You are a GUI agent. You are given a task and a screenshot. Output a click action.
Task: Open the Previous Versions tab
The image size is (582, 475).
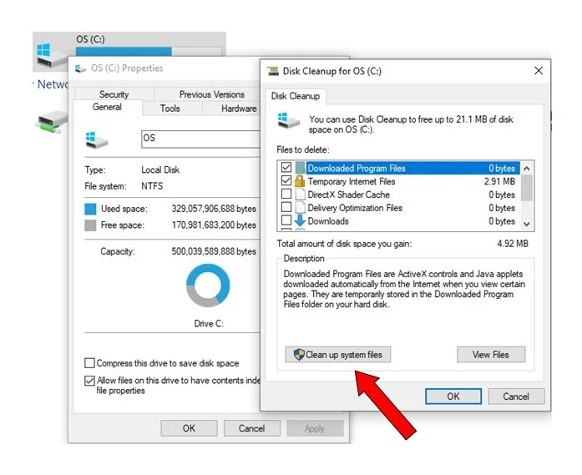(x=211, y=94)
